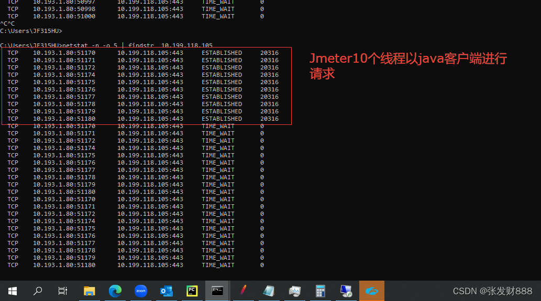The image size is (541, 301).
Task: Click PID 20316 in the port 51170 row
Action: coord(270,53)
